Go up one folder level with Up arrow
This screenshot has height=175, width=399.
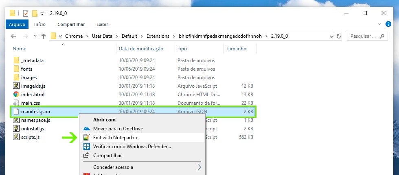click(x=44, y=36)
